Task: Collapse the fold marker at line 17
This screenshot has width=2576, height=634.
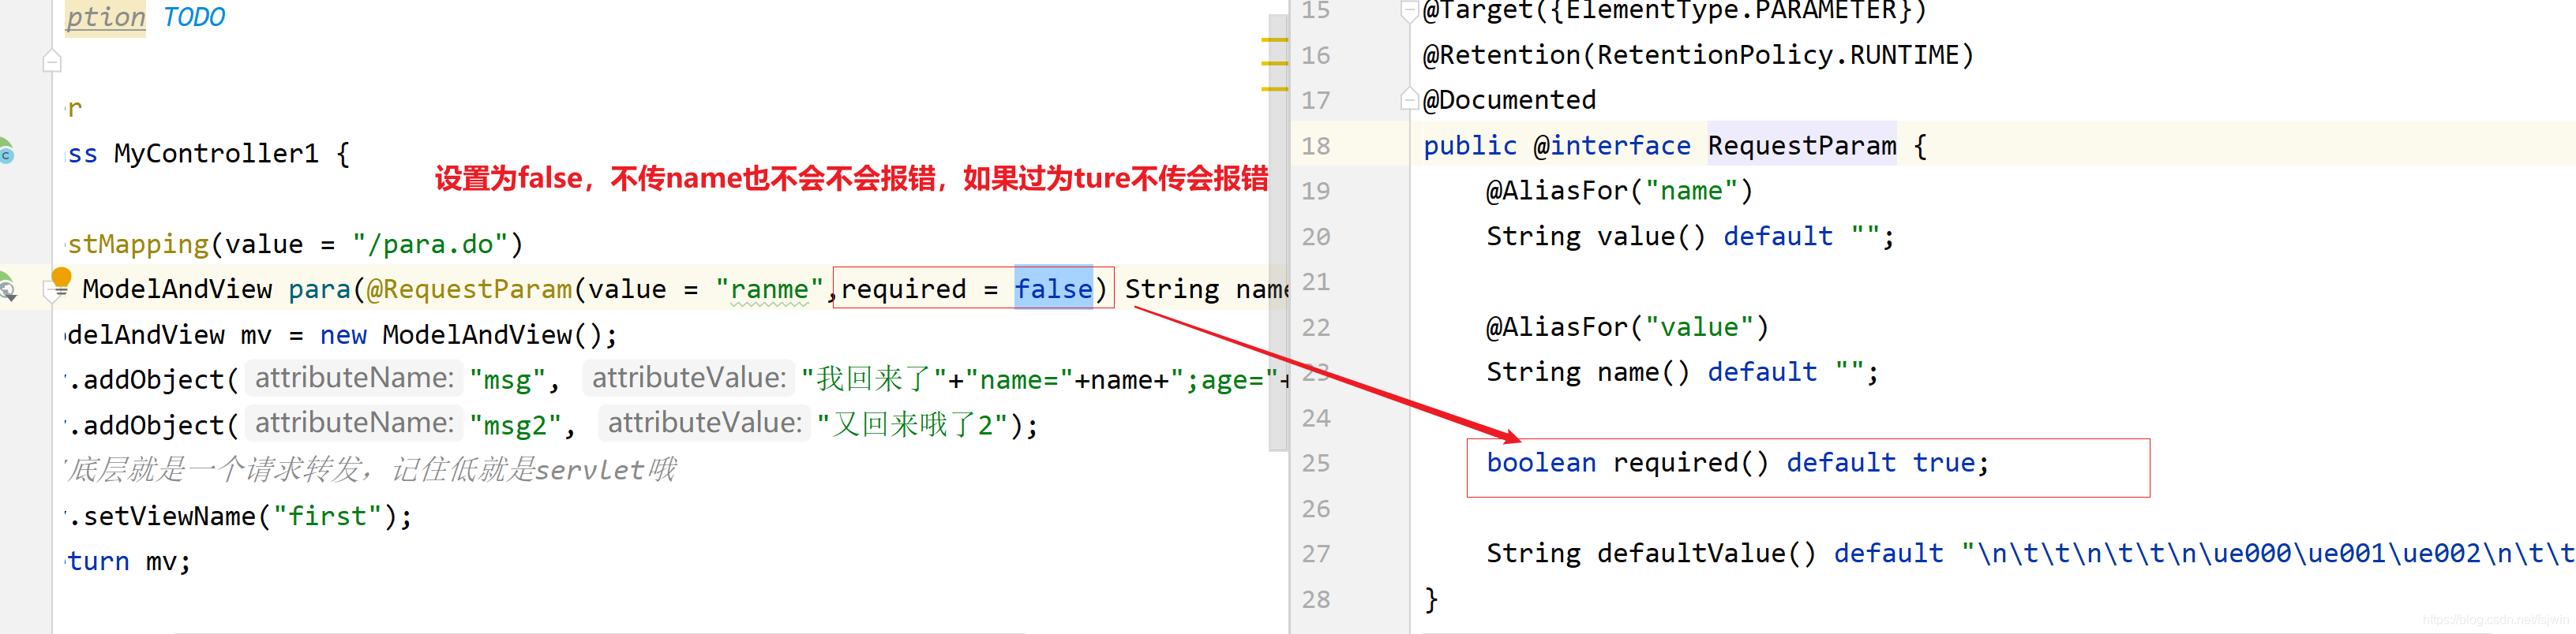Action: (1409, 99)
